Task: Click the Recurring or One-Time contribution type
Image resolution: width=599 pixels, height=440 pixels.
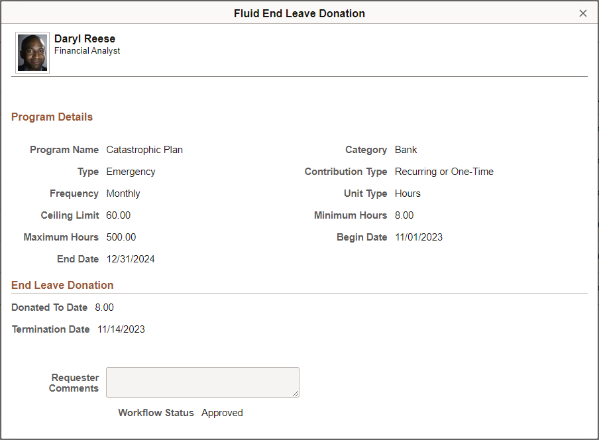Action: (444, 172)
